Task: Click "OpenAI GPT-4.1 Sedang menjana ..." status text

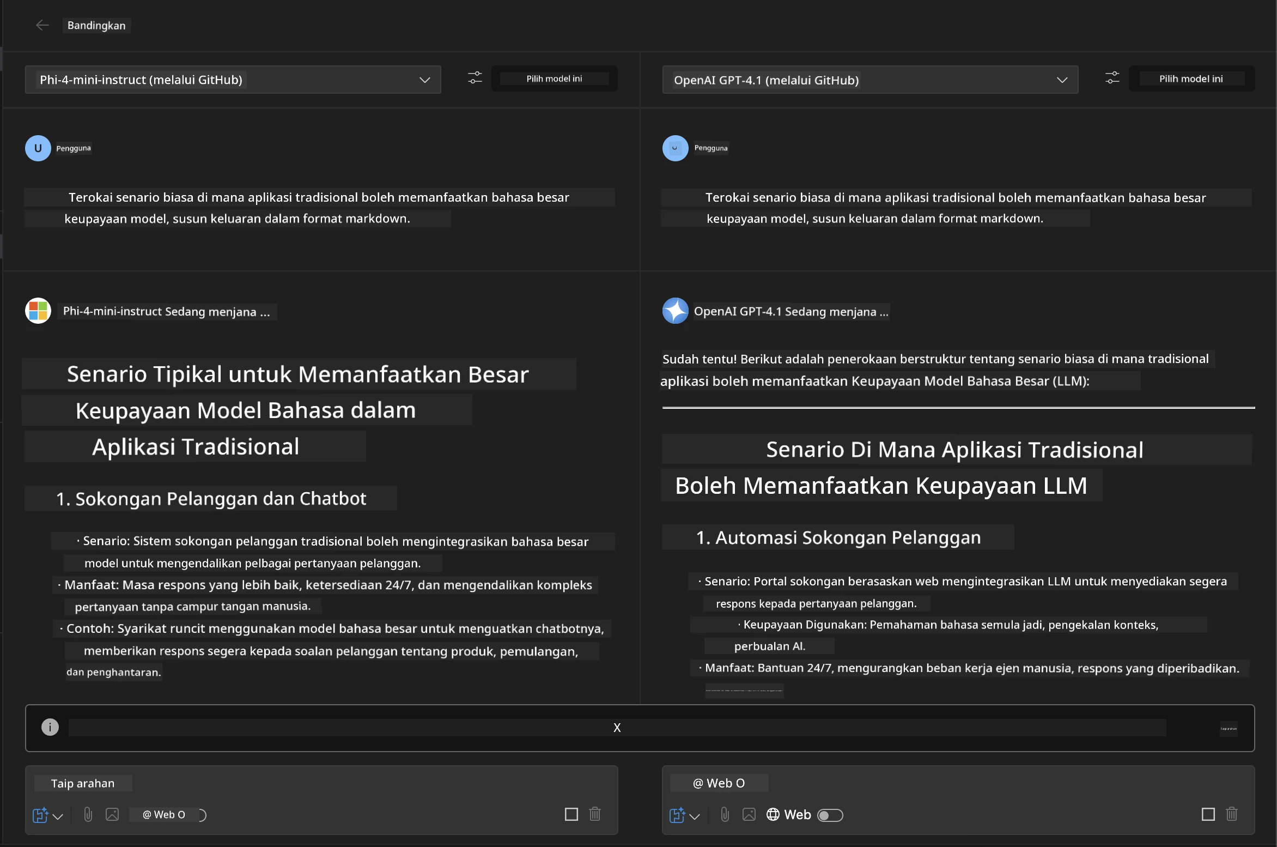Action: pyautogui.click(x=791, y=311)
